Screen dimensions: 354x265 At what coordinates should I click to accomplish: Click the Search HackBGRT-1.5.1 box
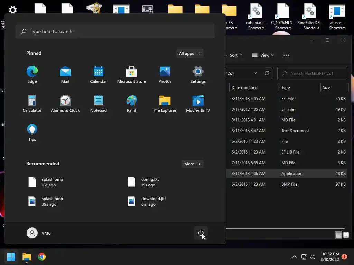pos(312,73)
